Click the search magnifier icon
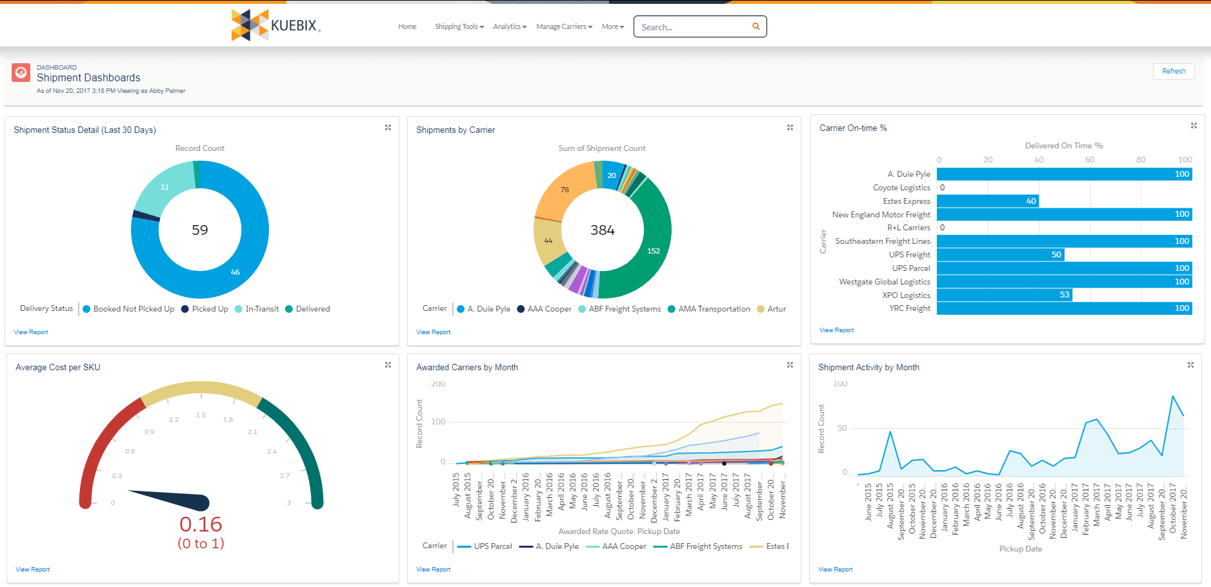The width and height of the screenshot is (1211, 587). [756, 26]
